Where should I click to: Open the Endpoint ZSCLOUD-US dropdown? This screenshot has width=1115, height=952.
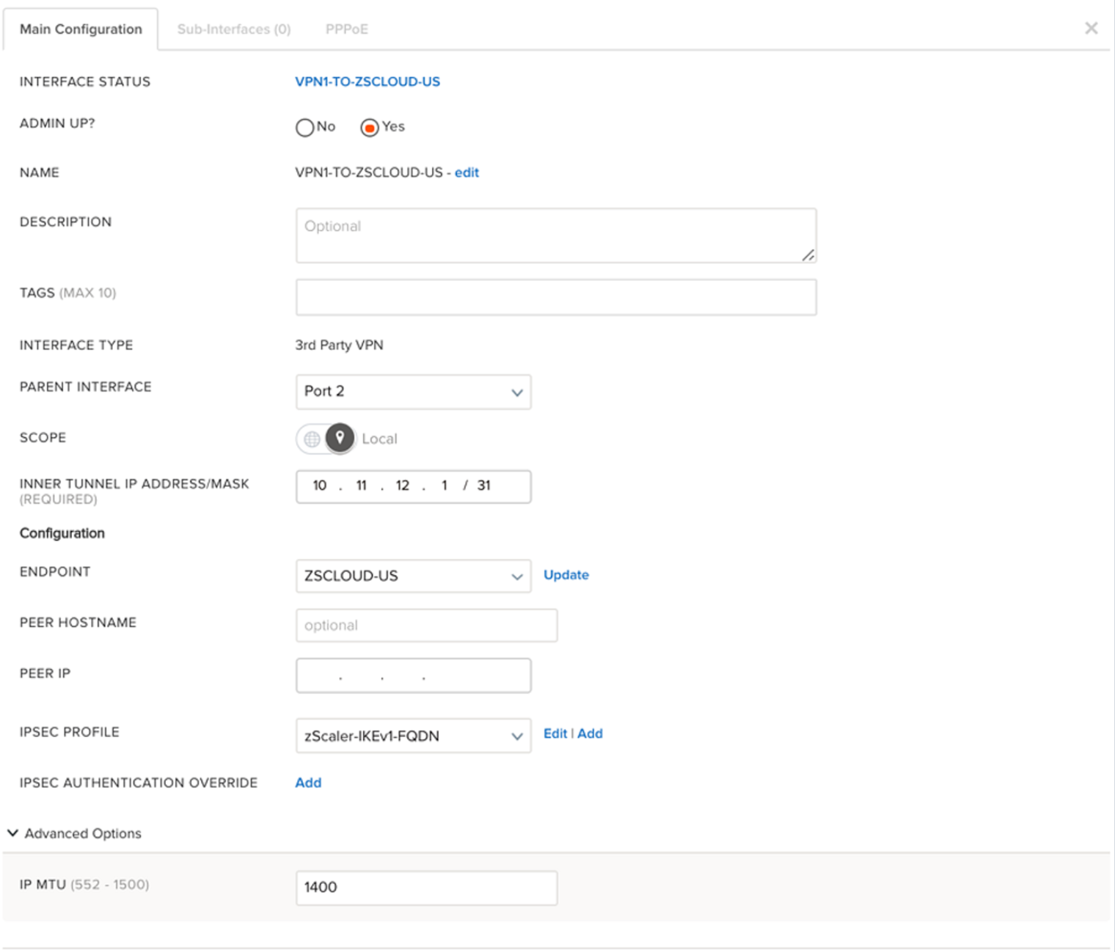pyautogui.click(x=413, y=576)
